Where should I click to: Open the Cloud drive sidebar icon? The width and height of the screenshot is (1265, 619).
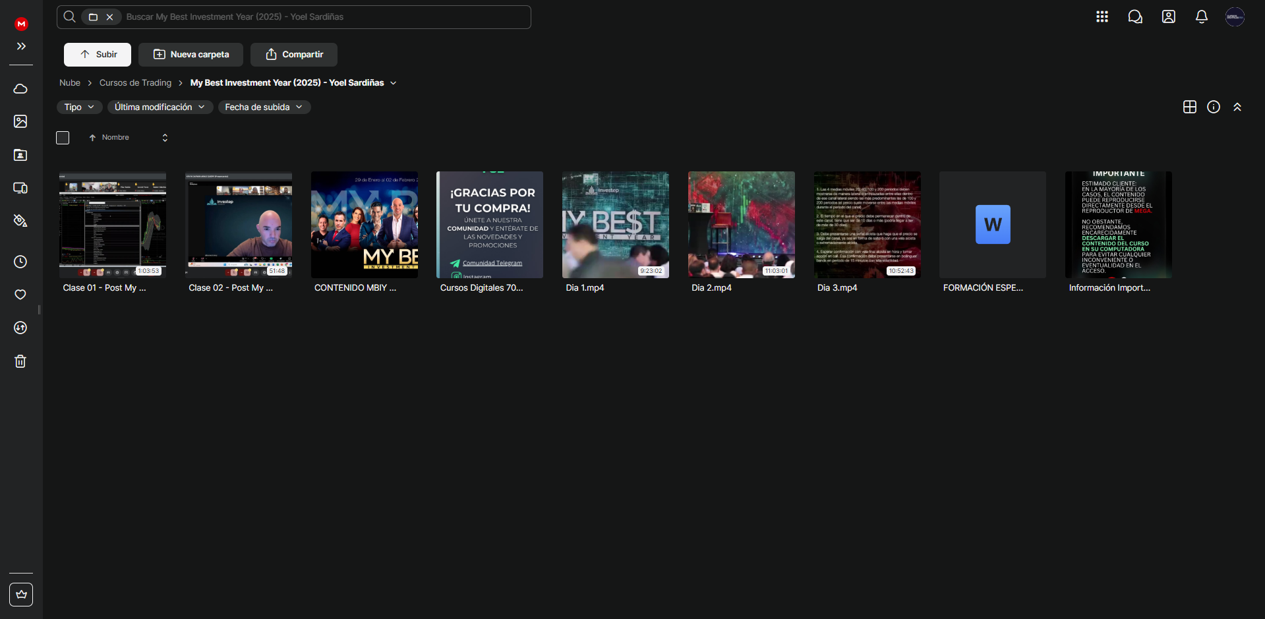20,88
